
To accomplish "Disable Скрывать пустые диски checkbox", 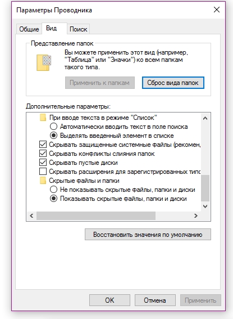I will [43, 163].
